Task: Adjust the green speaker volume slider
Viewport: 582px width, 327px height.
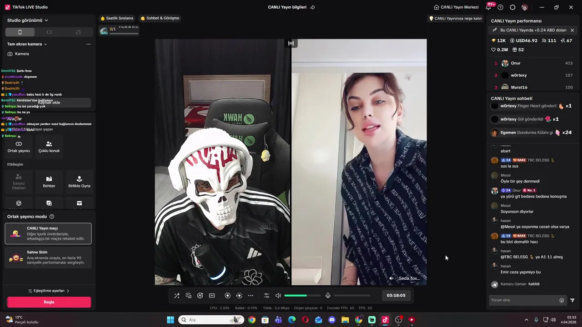Action: click(302, 296)
